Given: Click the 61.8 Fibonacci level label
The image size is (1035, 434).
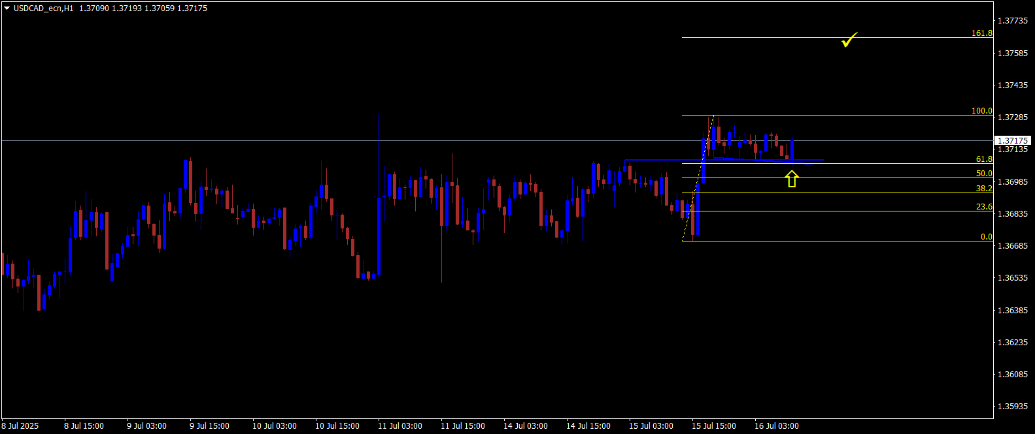Looking at the screenshot, I should click(x=984, y=159).
